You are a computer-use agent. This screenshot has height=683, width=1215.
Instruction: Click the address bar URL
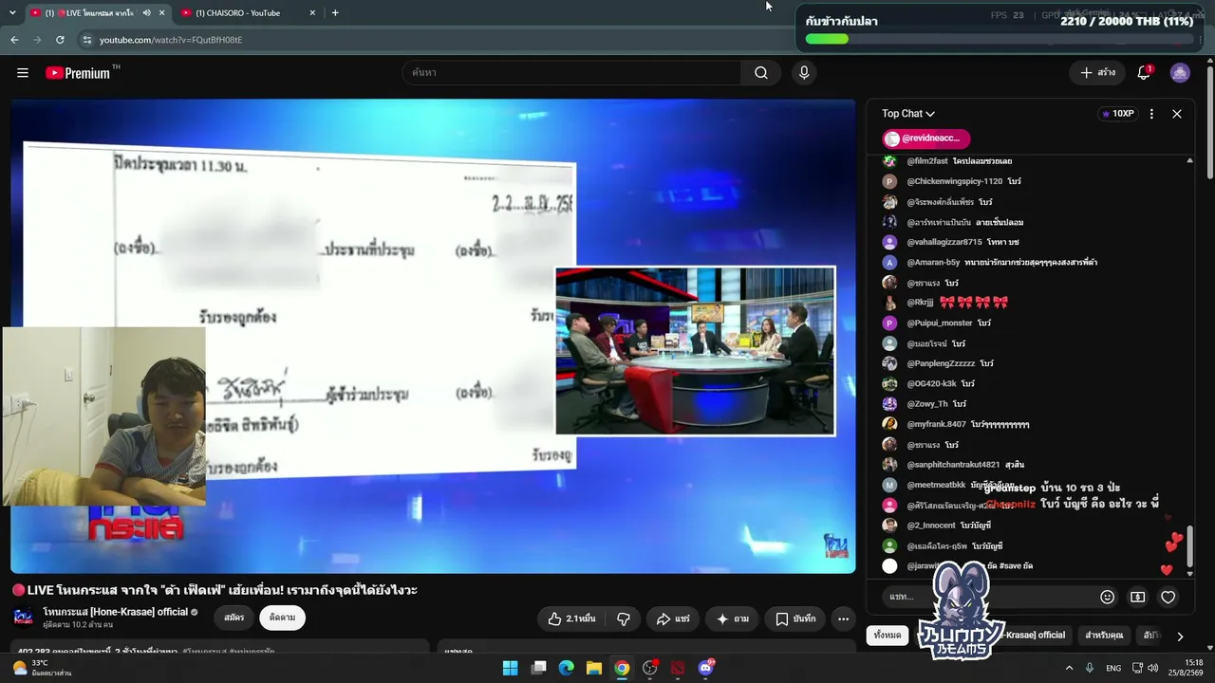[171, 40]
